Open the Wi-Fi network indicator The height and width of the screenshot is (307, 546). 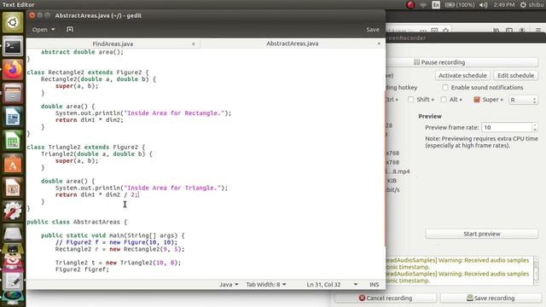[423, 5]
